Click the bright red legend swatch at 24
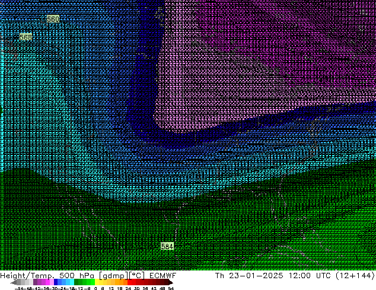 tap(129, 282)
